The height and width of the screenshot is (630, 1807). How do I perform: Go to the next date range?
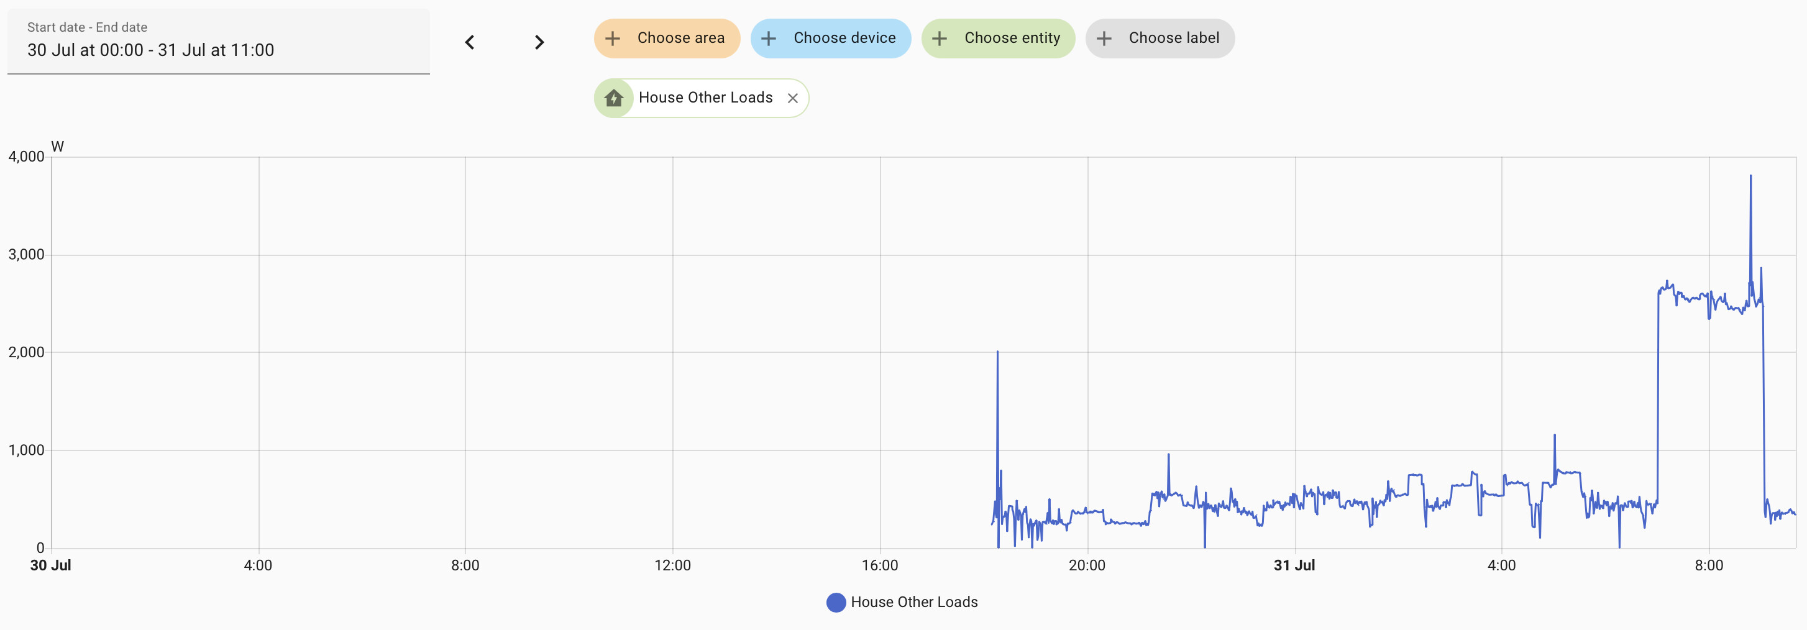[539, 42]
